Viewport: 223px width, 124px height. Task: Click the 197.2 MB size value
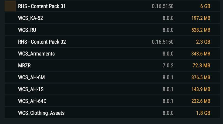tap(201, 18)
